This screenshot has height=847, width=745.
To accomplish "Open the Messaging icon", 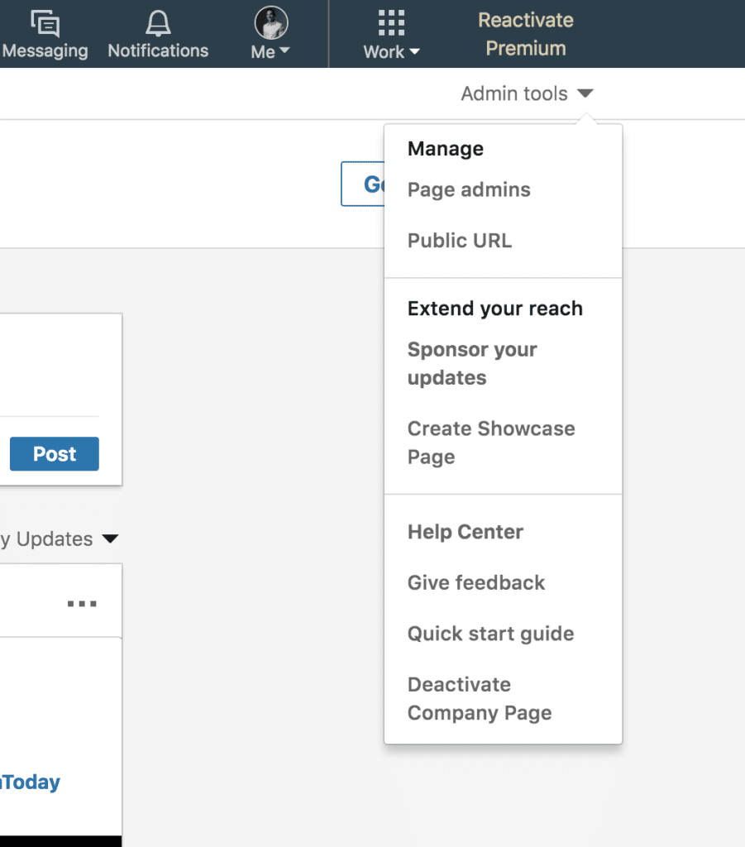I will click(x=45, y=25).
